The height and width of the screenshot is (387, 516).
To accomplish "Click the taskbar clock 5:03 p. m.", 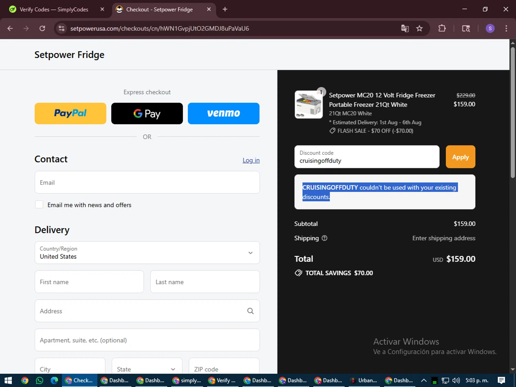I will click(x=477, y=380).
